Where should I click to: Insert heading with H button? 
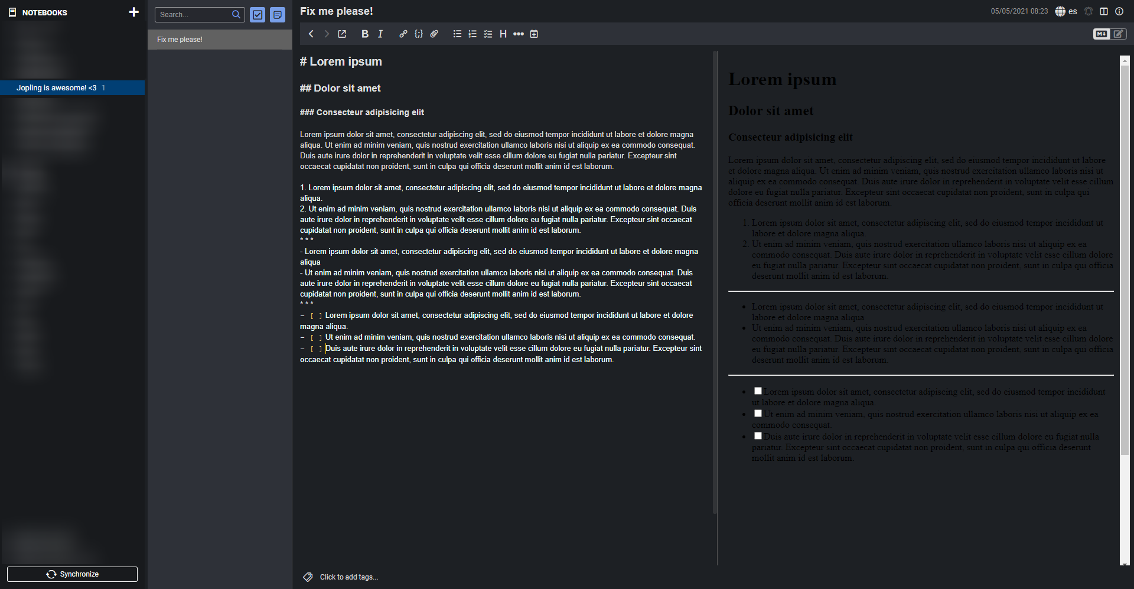503,34
